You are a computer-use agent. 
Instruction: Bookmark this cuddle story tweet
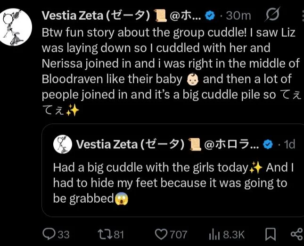pyautogui.click(x=271, y=234)
